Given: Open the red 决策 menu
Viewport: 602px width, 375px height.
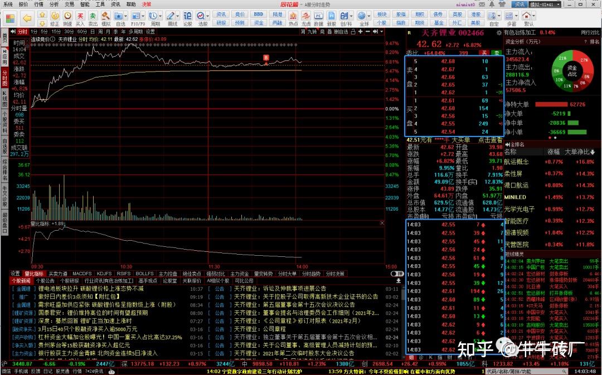Looking at the screenshot, I should pos(146,4).
